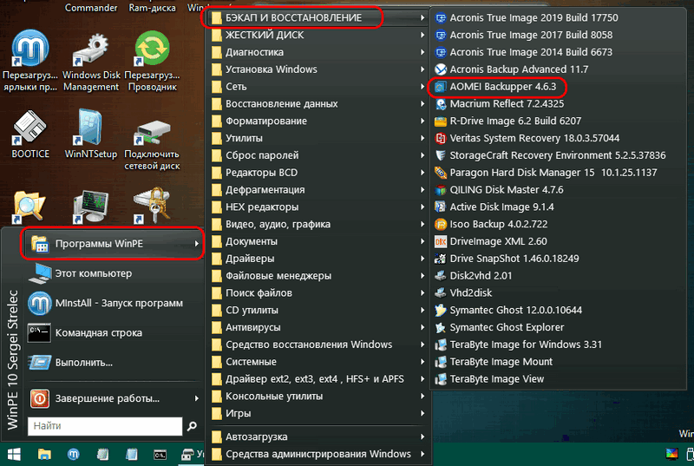Open the Игры folder

[x=318, y=414]
